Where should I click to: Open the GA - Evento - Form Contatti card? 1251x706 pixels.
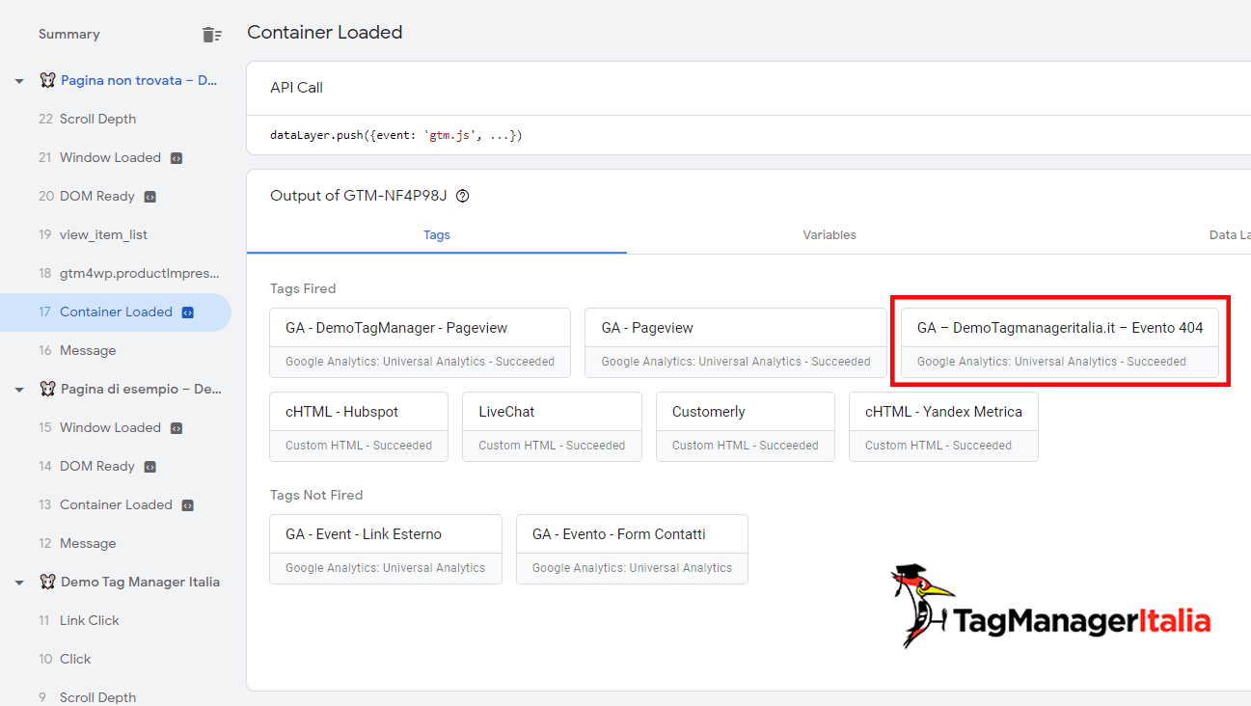point(632,549)
